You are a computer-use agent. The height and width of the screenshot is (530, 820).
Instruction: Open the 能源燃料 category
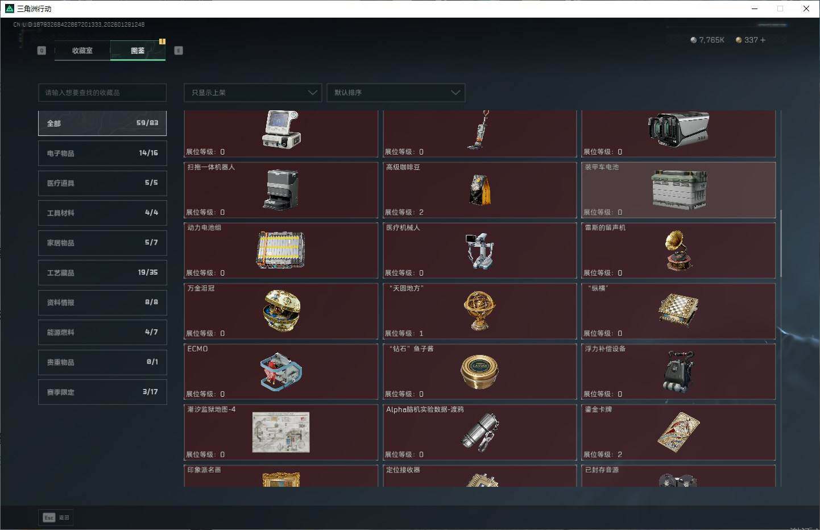(102, 333)
